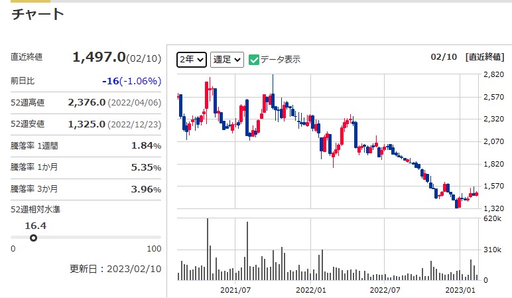Click the 直近終値 label in chart header
Screen dimensions: 512x298
pyautogui.click(x=485, y=57)
